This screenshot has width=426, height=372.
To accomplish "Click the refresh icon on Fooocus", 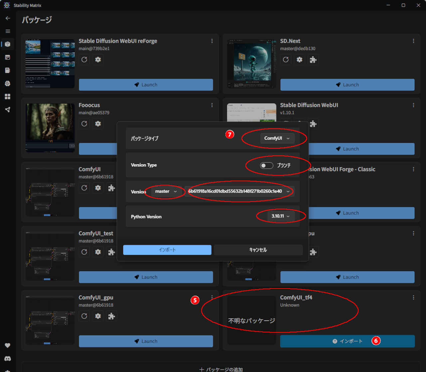I will click(84, 124).
